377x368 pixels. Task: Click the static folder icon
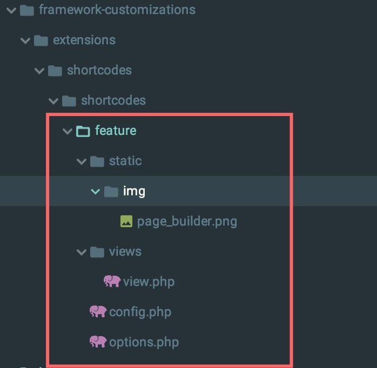coord(97,161)
